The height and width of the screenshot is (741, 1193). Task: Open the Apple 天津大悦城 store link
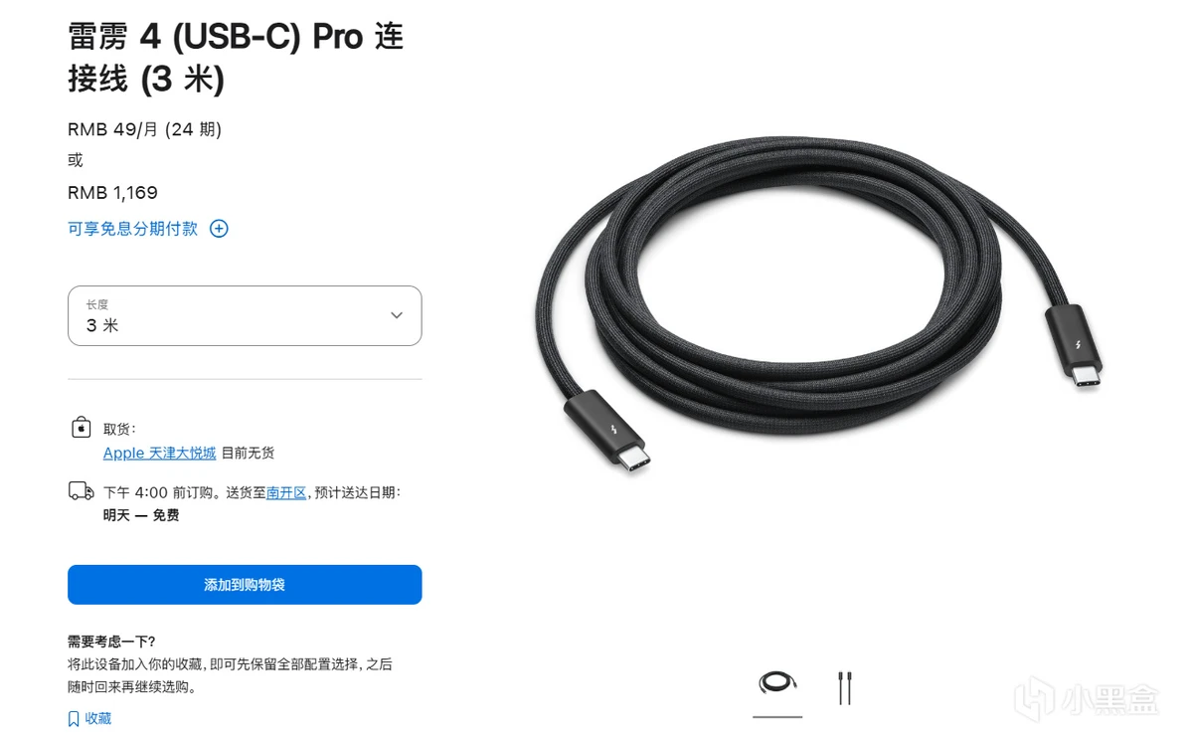pyautogui.click(x=159, y=453)
